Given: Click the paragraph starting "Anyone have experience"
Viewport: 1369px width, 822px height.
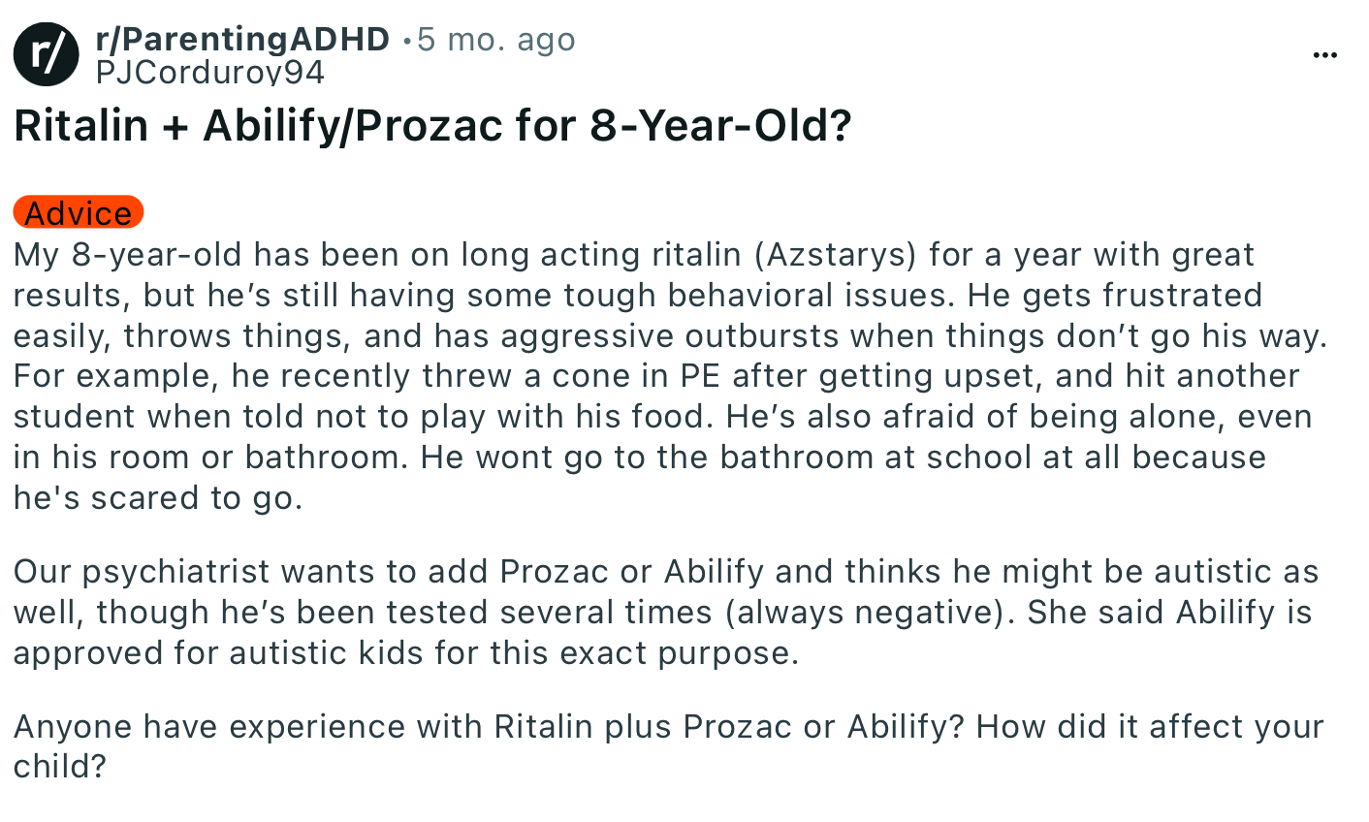Looking at the screenshot, I should click(x=668, y=745).
